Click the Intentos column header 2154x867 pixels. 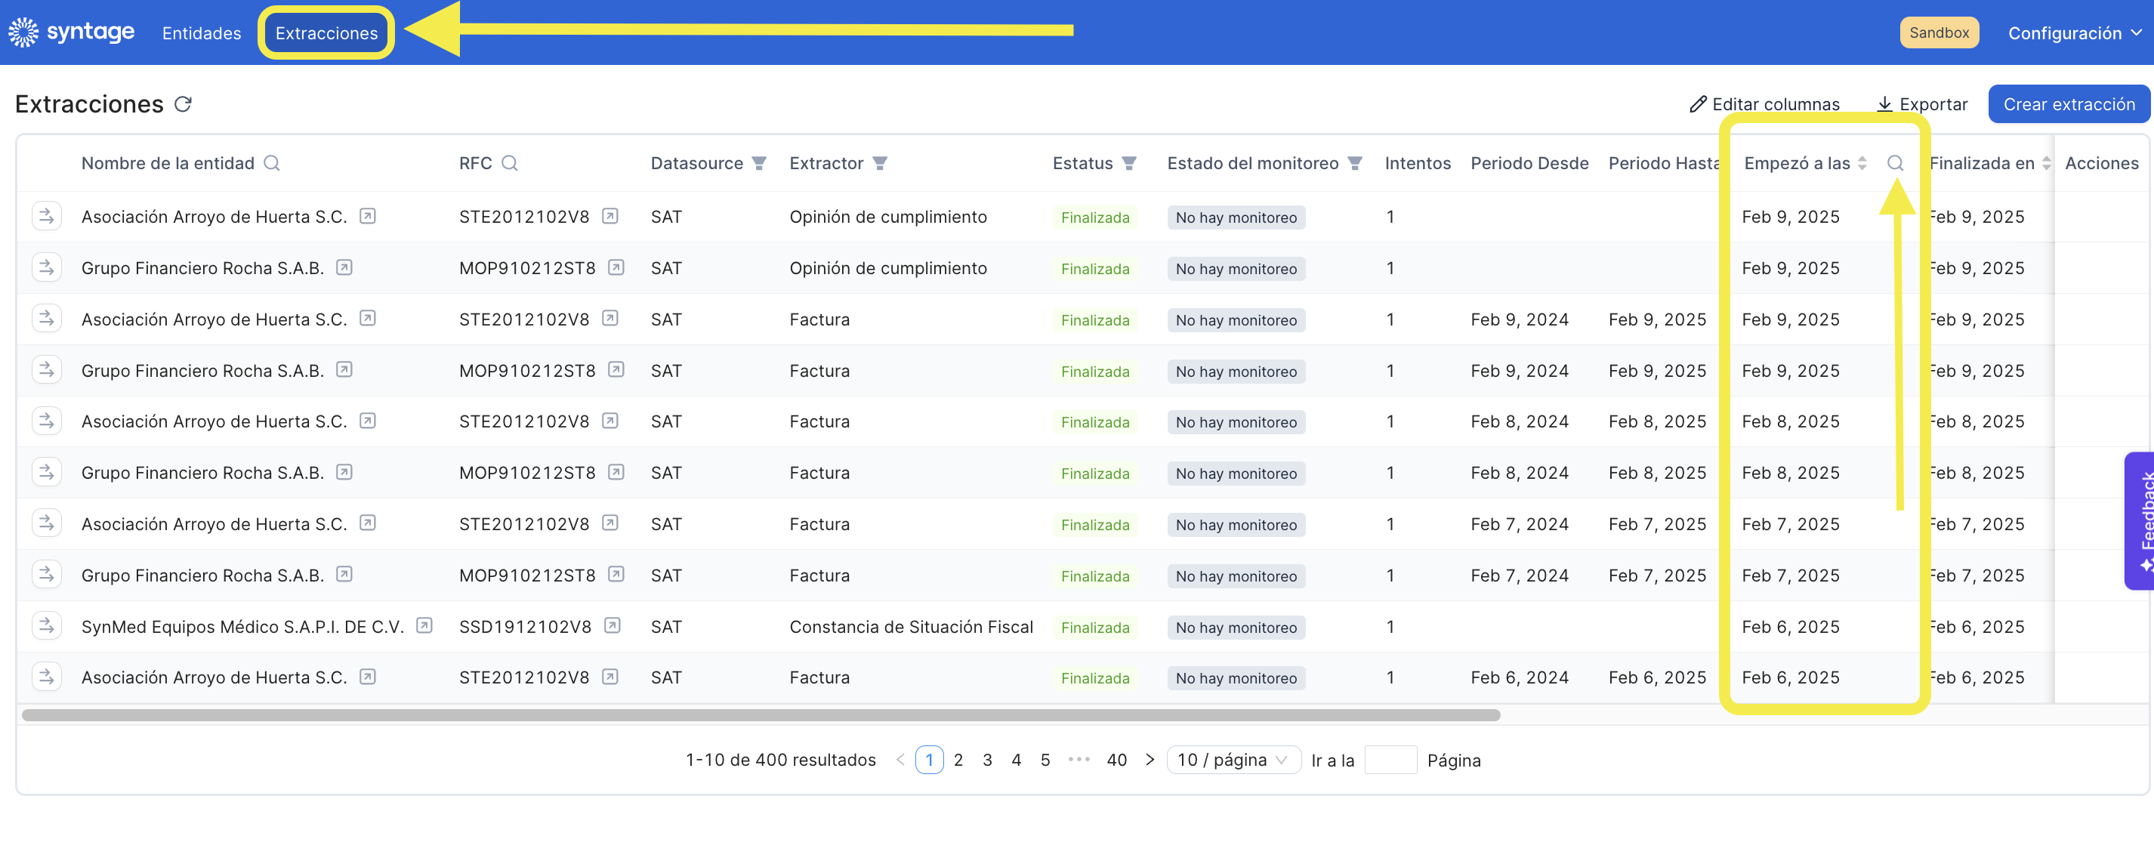[1418, 163]
